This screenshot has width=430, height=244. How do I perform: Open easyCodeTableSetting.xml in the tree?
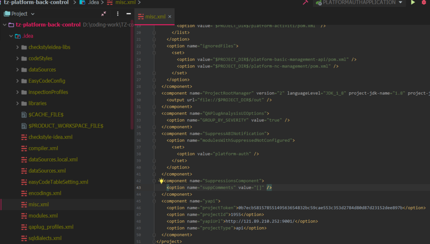coord(58,182)
